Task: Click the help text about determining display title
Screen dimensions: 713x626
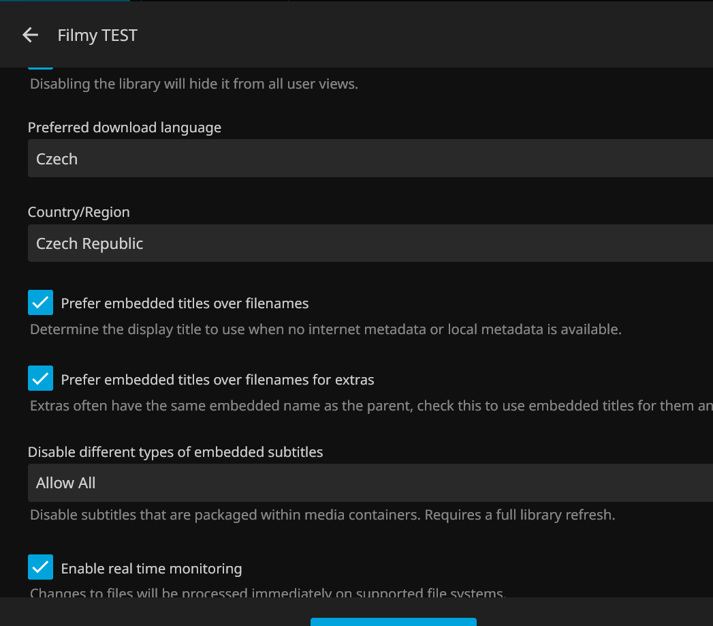Action: point(326,329)
